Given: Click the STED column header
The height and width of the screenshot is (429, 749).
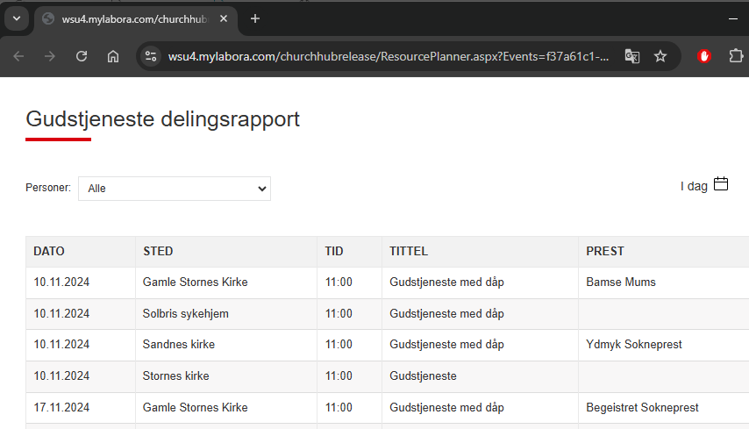Looking at the screenshot, I should (x=158, y=251).
